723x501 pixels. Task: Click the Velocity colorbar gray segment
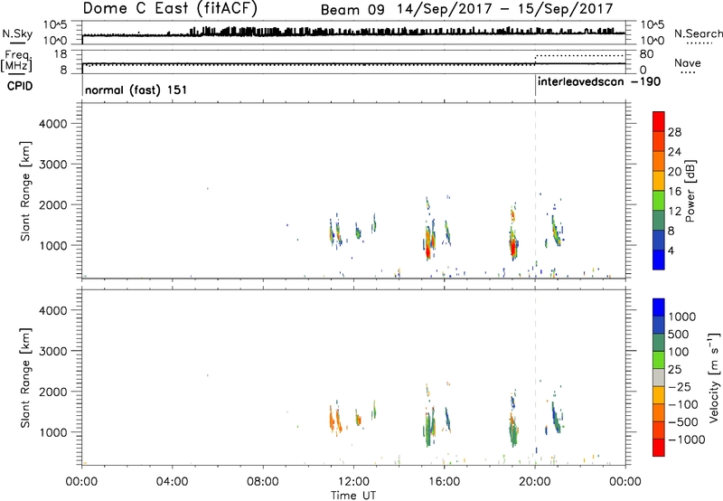pyautogui.click(x=659, y=378)
